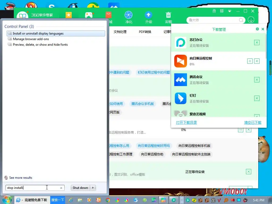Click the 向日葵远程控制软件主控端 tag

click(191, 154)
